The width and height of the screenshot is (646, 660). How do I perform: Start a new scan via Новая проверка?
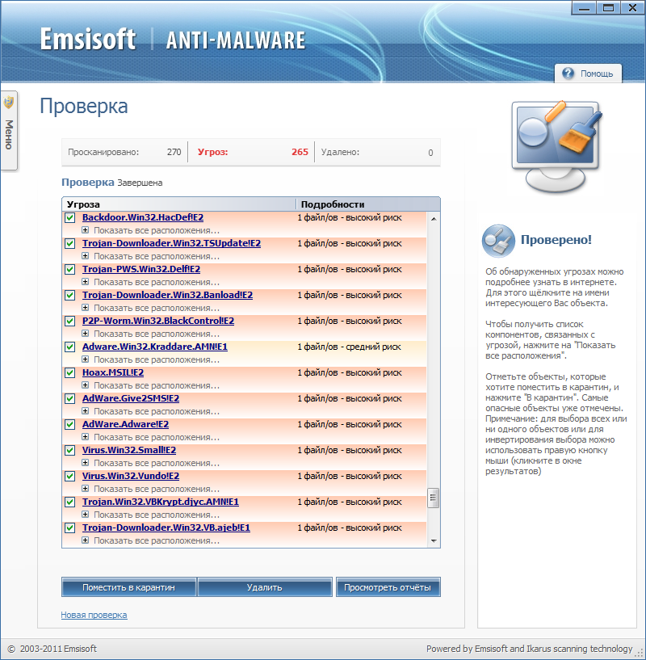point(94,615)
